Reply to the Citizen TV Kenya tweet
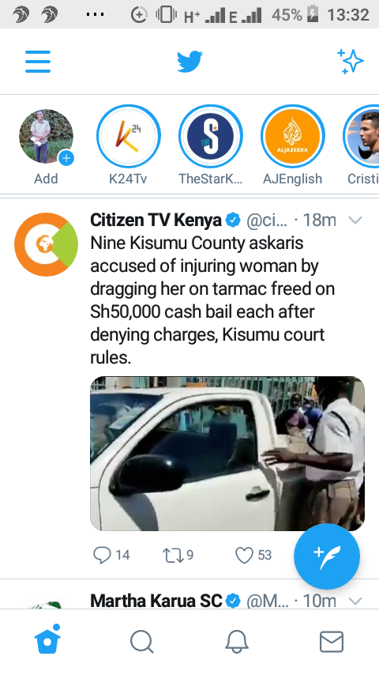Viewport: 379px width, 675px height. pos(102,555)
